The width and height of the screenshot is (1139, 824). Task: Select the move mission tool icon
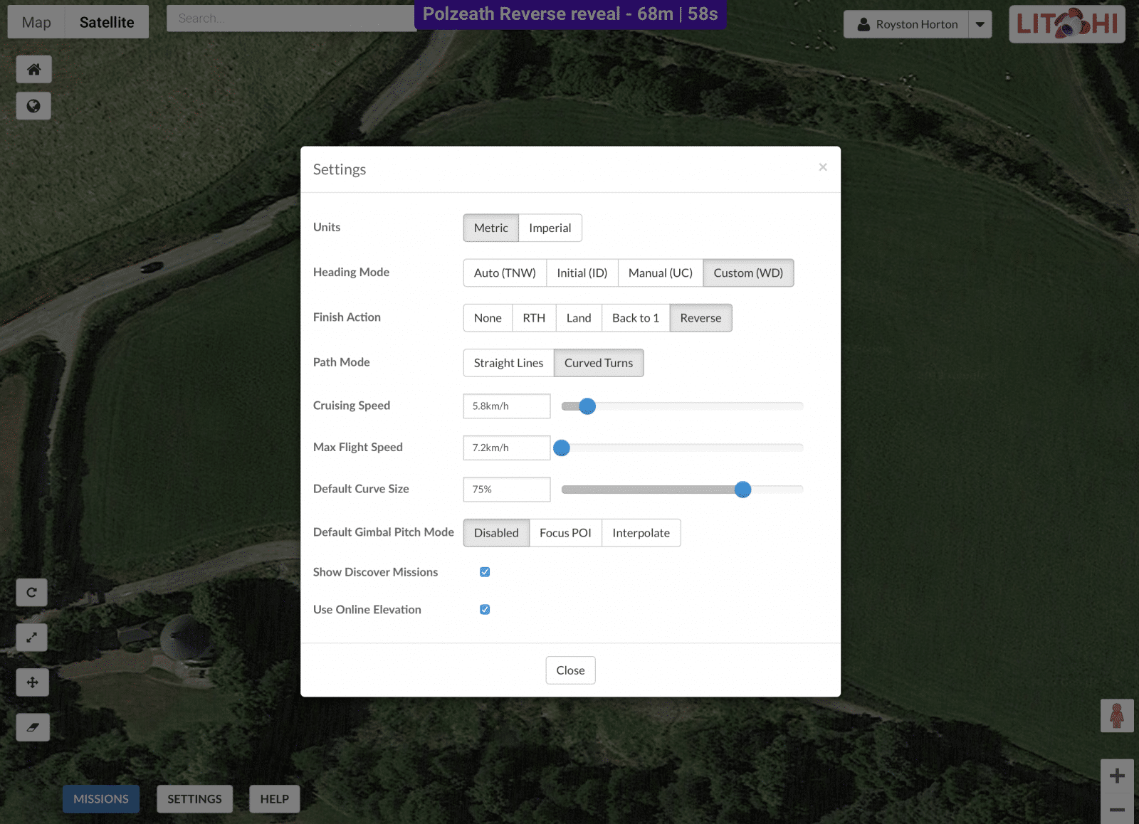click(x=31, y=682)
